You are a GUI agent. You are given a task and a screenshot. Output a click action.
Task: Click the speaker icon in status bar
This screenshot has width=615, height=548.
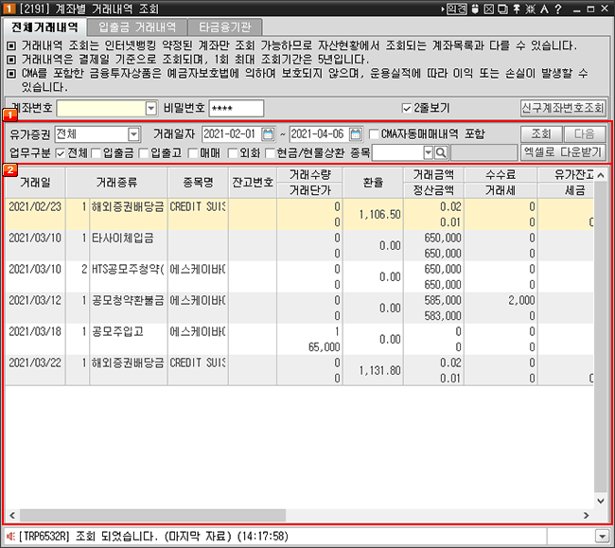pos(10,536)
